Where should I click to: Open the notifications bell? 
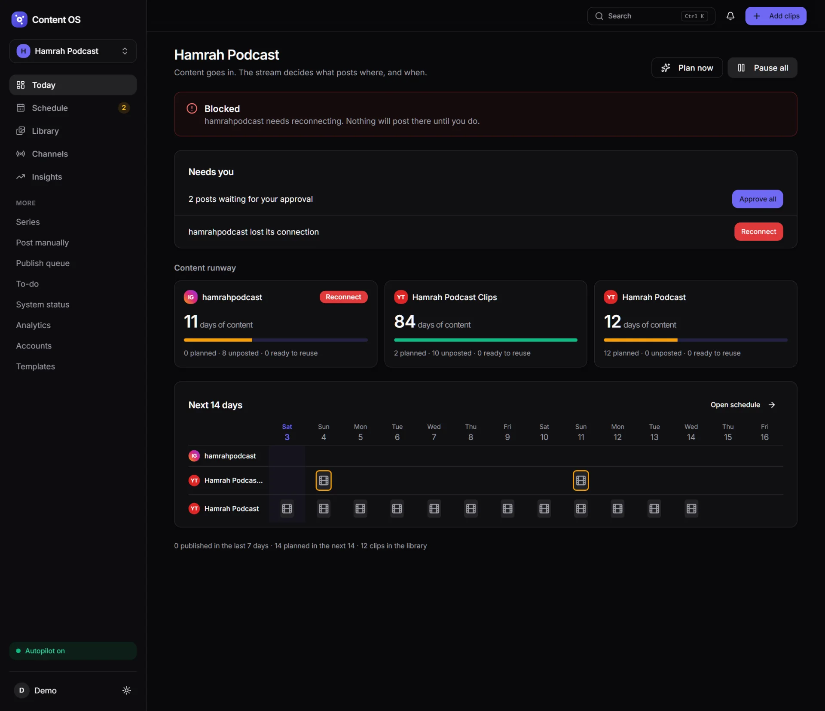[x=730, y=16]
